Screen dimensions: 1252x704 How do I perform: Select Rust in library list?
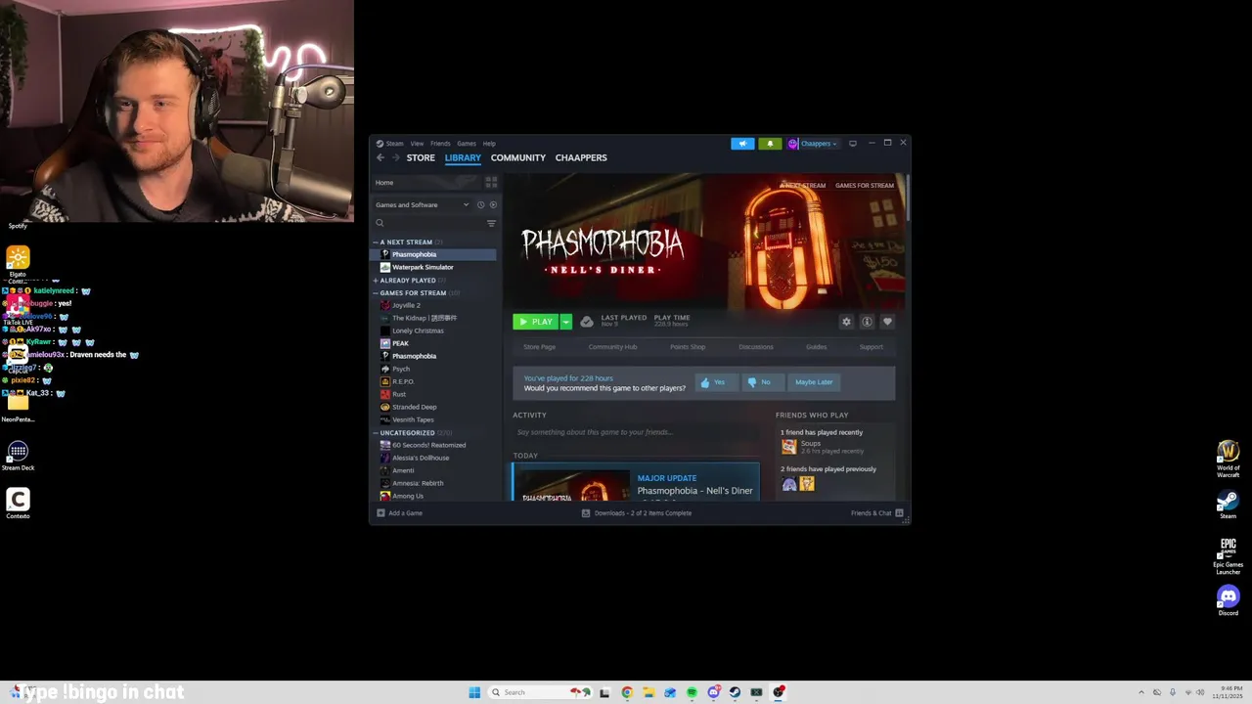click(433, 394)
